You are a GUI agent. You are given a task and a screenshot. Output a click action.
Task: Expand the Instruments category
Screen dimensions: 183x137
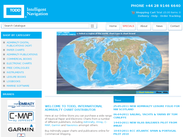(x=4, y=72)
